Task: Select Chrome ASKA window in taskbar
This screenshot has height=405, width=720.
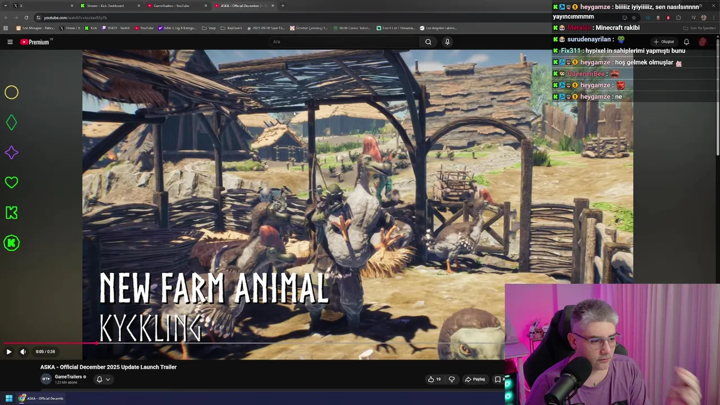Action: (x=41, y=398)
